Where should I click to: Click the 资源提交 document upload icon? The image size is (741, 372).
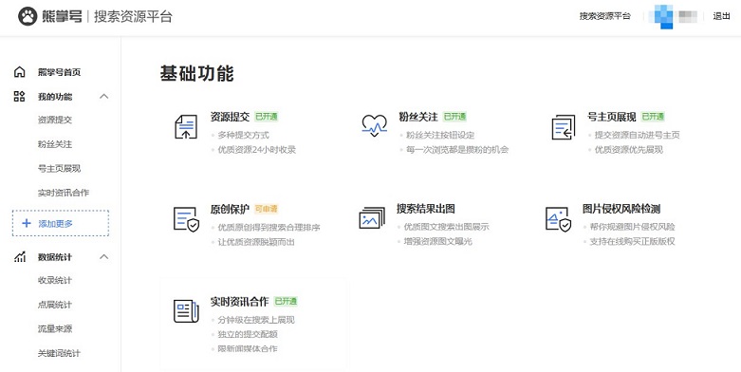tap(186, 126)
